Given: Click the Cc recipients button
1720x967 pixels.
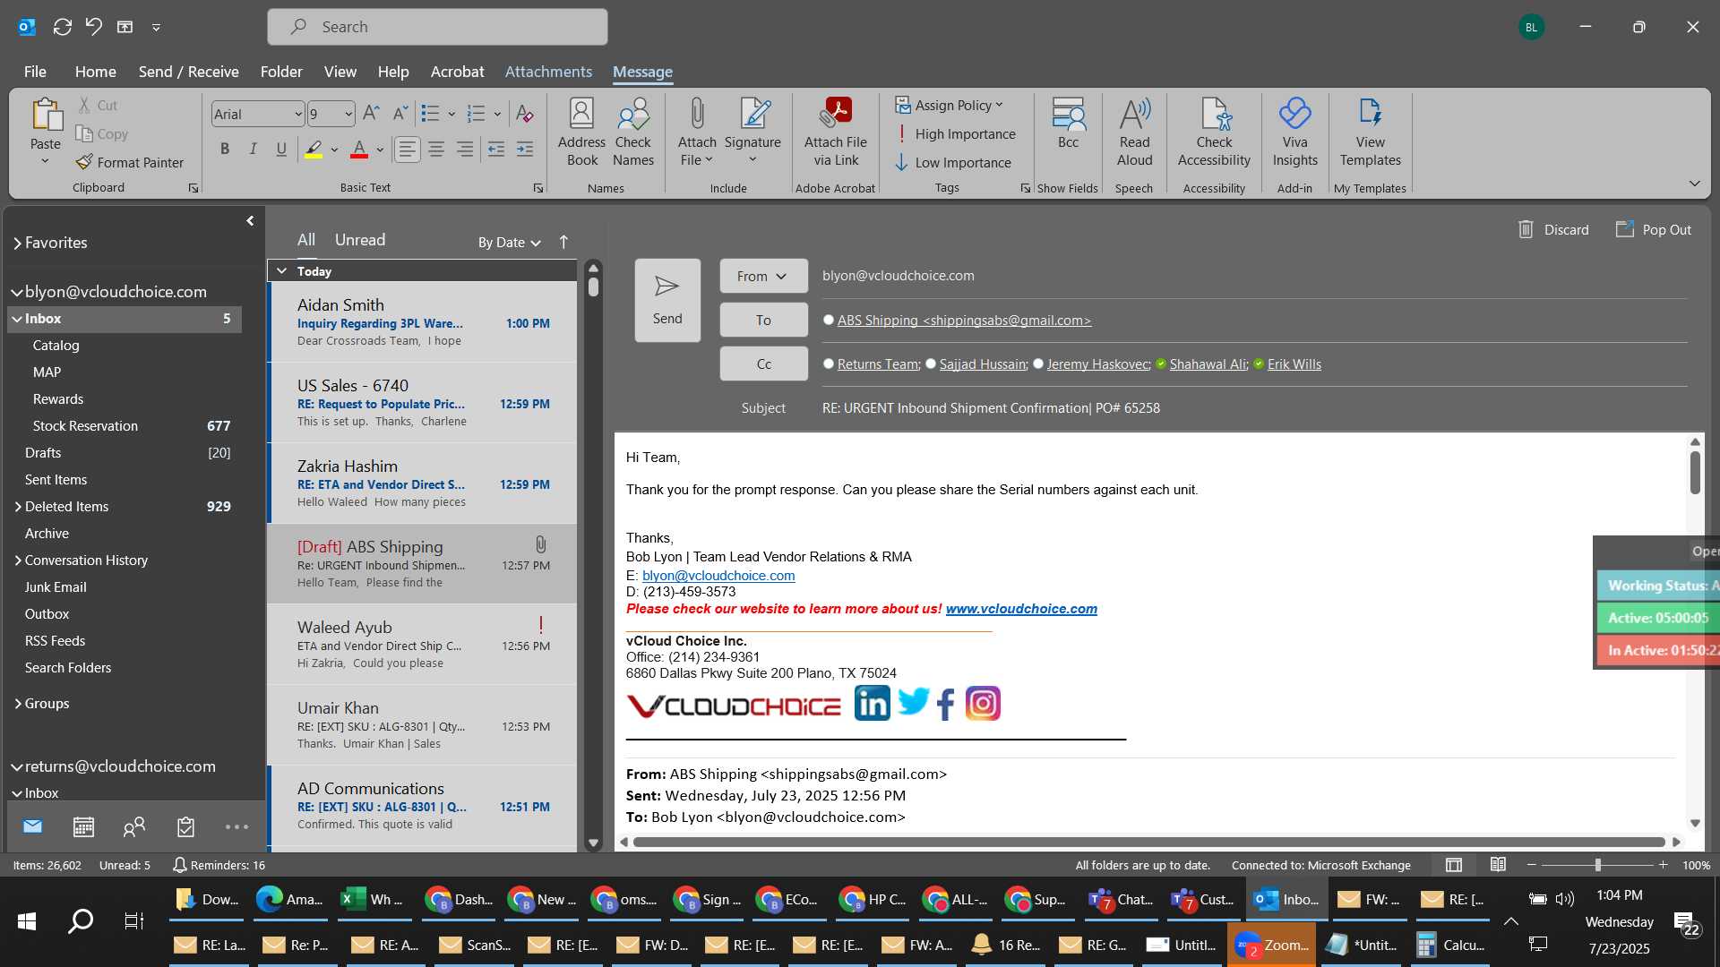Looking at the screenshot, I should click(763, 364).
